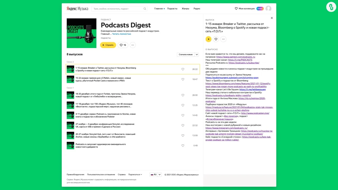Click thumbnail of the 18-25 декабря episode
The width and height of the screenshot is (338, 190).
71,95
